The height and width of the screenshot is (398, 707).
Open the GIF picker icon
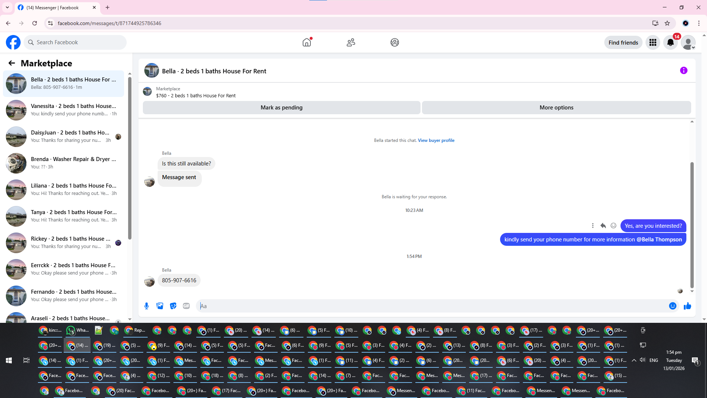click(186, 306)
